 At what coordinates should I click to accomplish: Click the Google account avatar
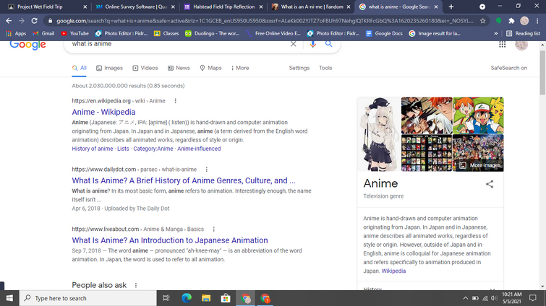click(521, 45)
